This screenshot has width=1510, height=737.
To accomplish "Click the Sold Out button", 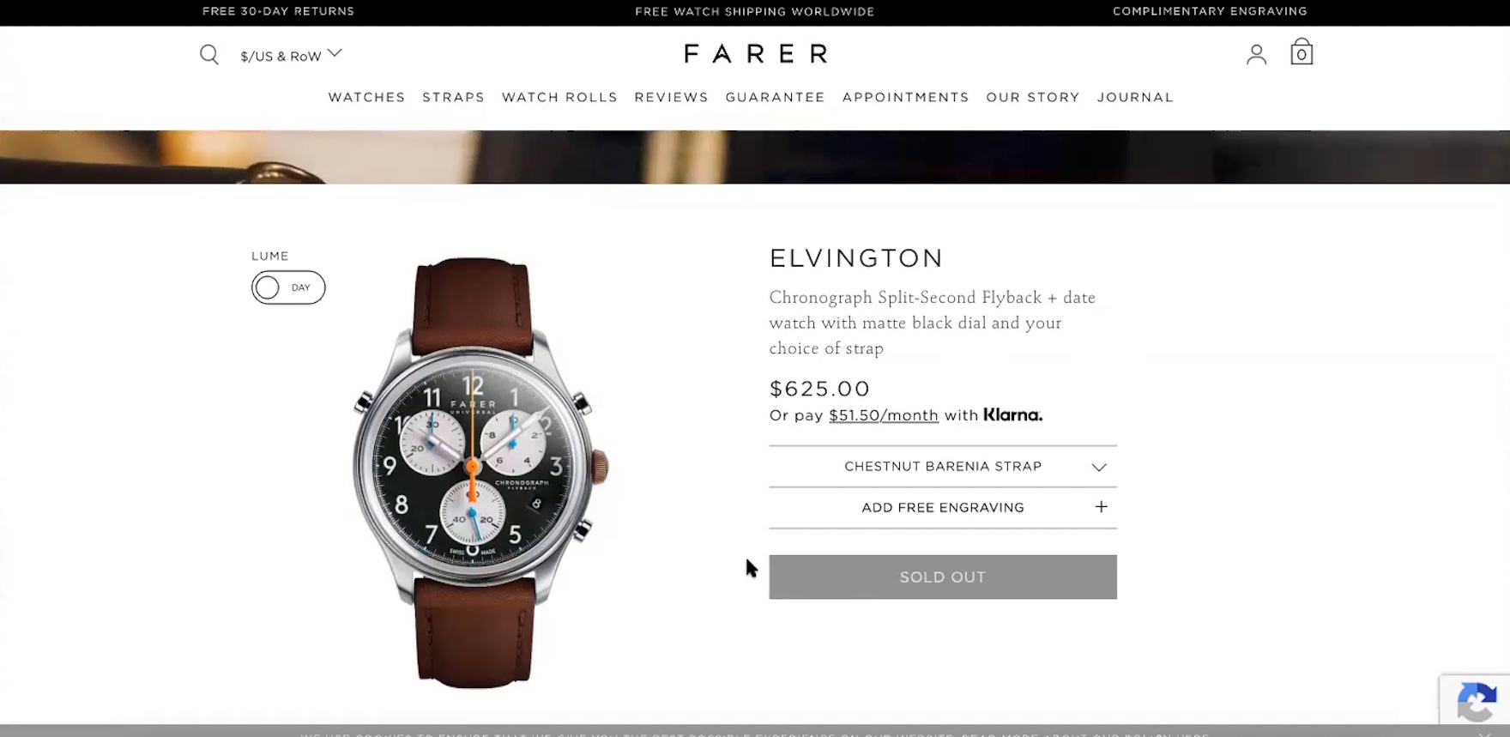I will click(x=943, y=577).
